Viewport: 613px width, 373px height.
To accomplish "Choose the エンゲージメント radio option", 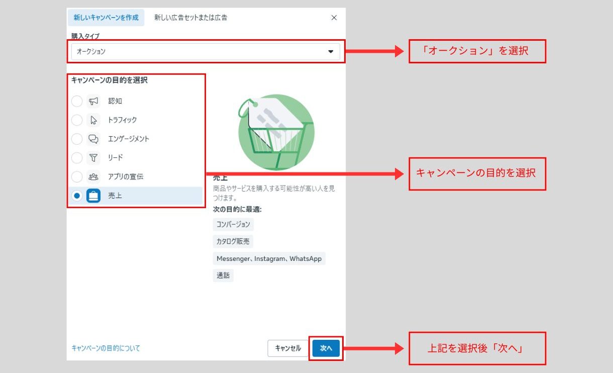I will 77,139.
